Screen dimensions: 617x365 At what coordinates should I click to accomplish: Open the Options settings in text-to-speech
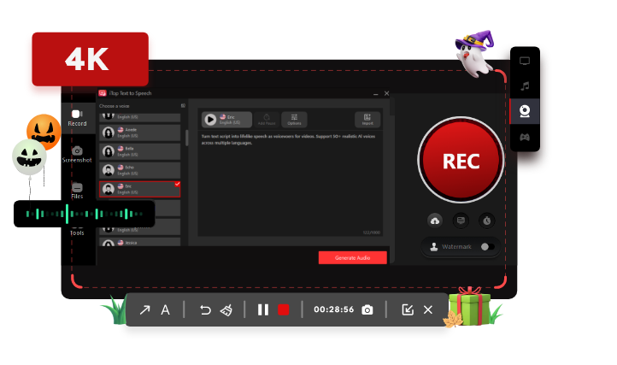[293, 119]
